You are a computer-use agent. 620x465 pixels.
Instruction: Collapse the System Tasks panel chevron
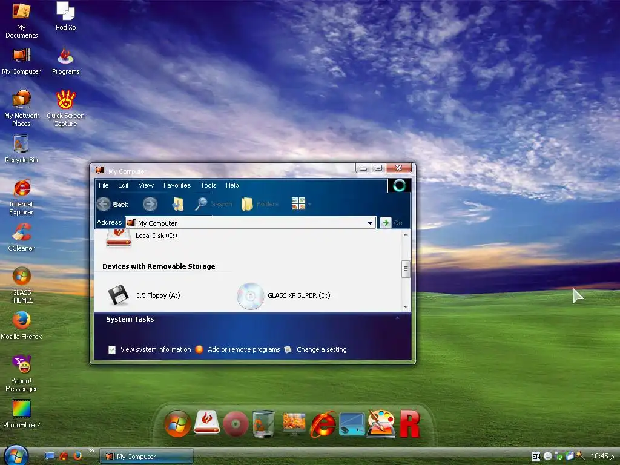click(397, 318)
